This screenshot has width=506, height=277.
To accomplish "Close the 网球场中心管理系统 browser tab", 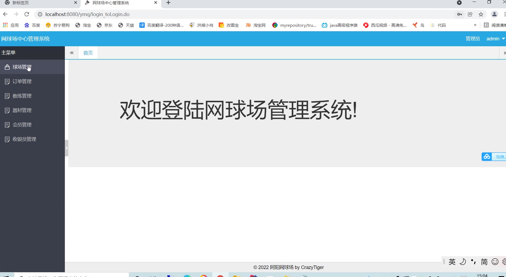I will click(156, 3).
